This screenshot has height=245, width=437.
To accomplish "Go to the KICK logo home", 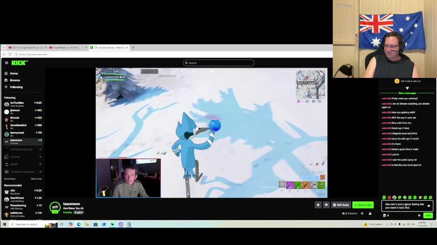I will click(19, 63).
